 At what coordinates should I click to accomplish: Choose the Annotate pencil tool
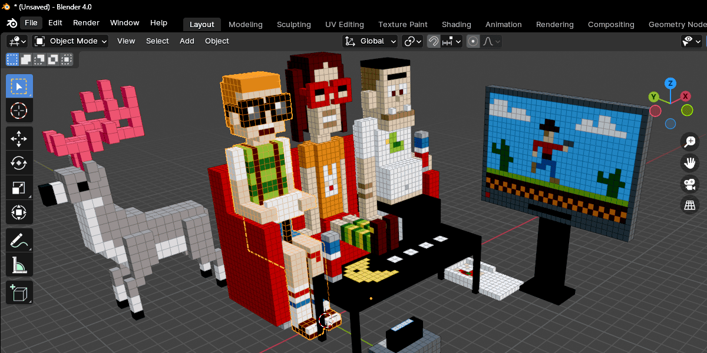click(19, 240)
